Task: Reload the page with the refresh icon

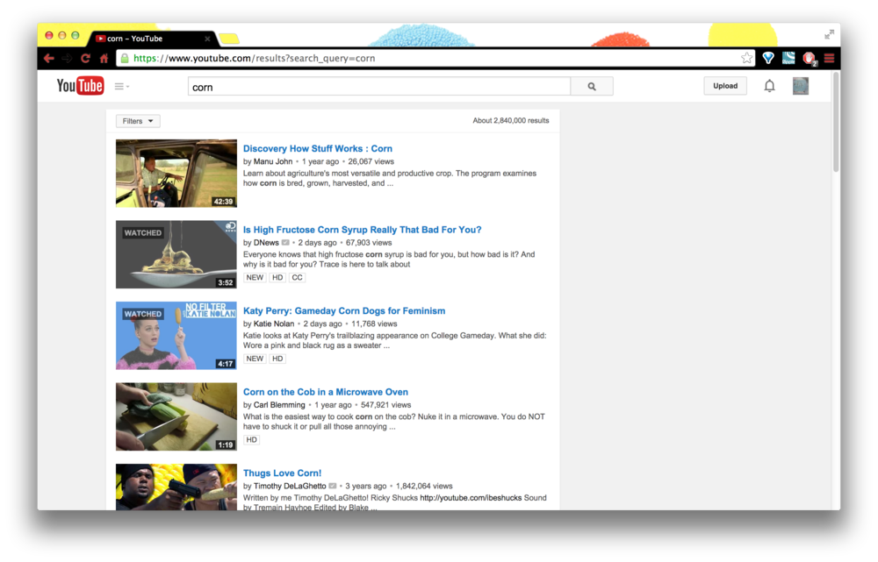Action: (86, 58)
